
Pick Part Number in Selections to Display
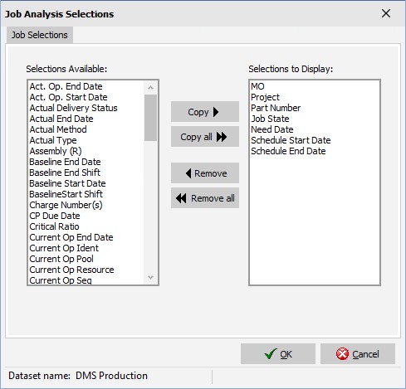[276, 108]
